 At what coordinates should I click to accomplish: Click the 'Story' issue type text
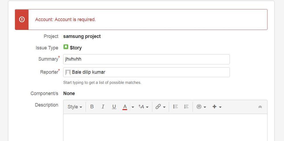[x=76, y=48]
